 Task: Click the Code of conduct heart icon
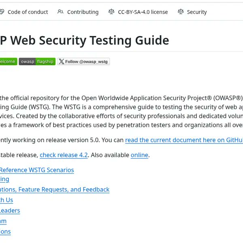click(2, 12)
